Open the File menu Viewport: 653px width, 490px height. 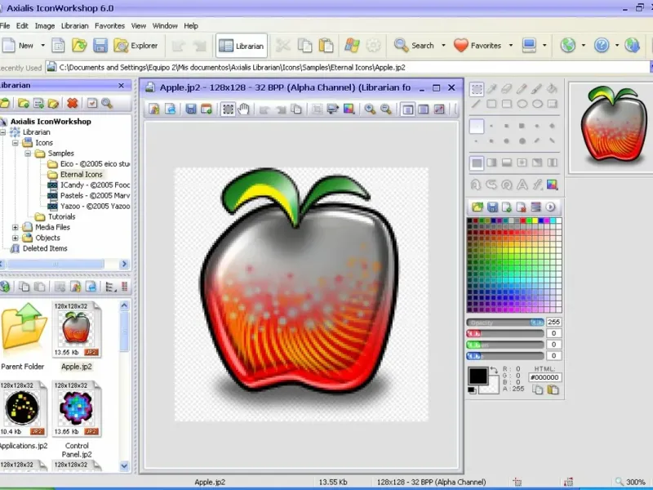[5, 26]
